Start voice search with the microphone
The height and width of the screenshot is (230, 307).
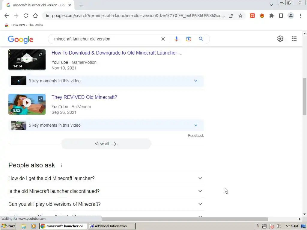click(176, 39)
